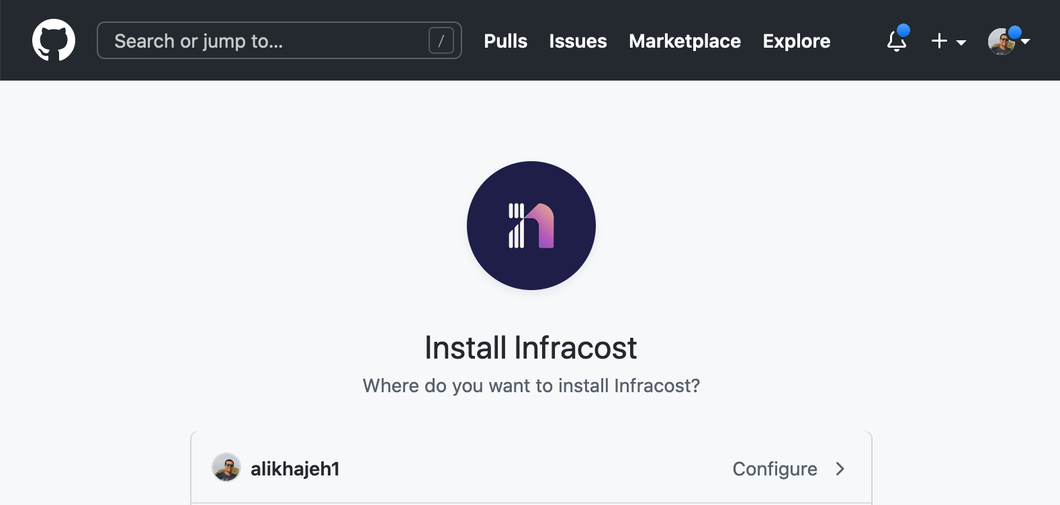Click the slash shortcut key icon
Screen dimensions: 1060x505
tap(441, 41)
